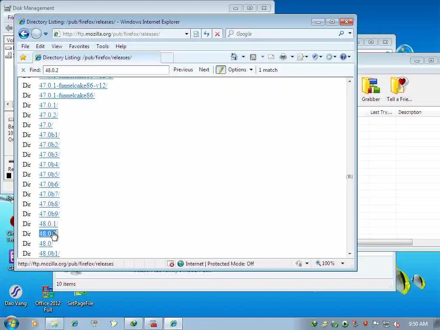Viewport: 440px width, 330px height.
Task: Click the muted volume tray icon
Action: tap(397, 324)
